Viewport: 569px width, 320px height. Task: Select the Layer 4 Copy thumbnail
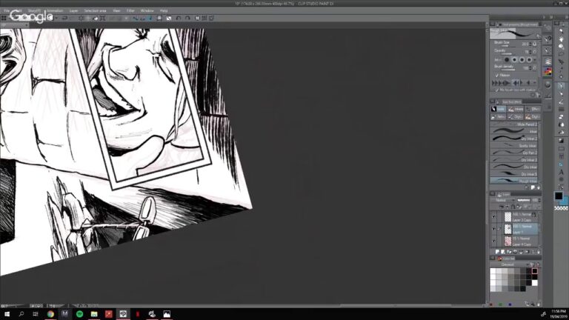[x=508, y=241]
